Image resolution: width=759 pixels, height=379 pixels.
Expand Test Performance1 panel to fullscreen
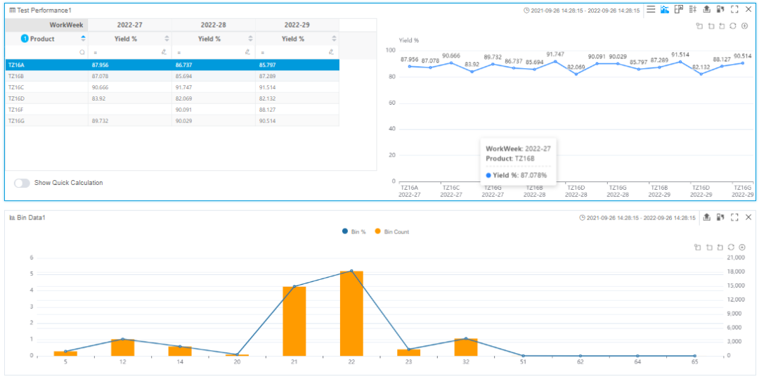click(x=734, y=10)
